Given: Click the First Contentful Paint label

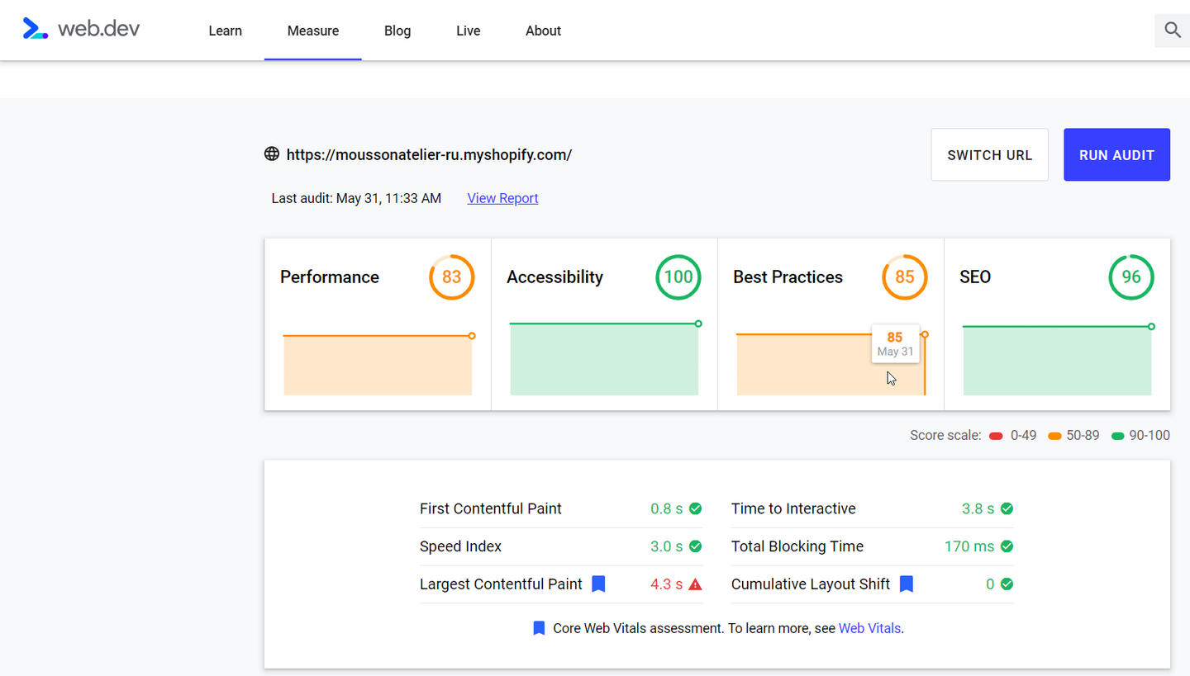Looking at the screenshot, I should [491, 508].
